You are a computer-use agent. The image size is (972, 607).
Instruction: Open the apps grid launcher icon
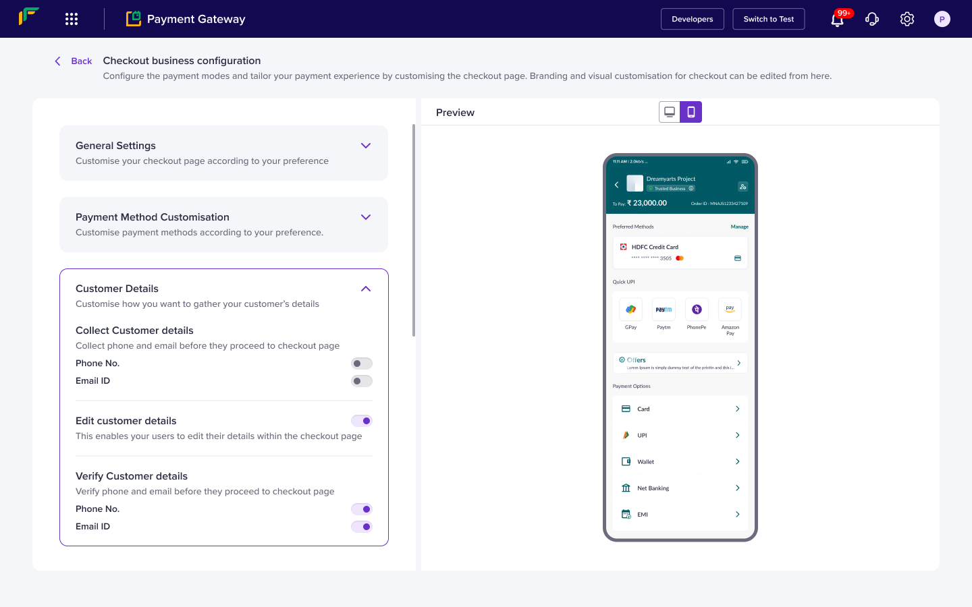coord(72,19)
